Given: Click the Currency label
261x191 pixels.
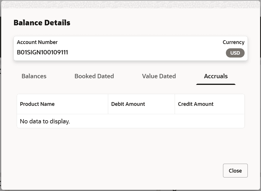Looking at the screenshot, I should click(x=233, y=42).
